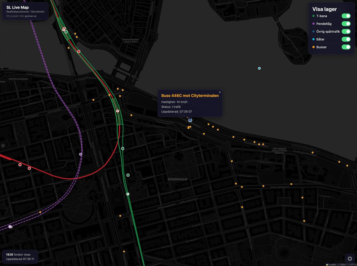Select the highlighted bus marker below the popup
357x266 pixels.
pos(190,120)
